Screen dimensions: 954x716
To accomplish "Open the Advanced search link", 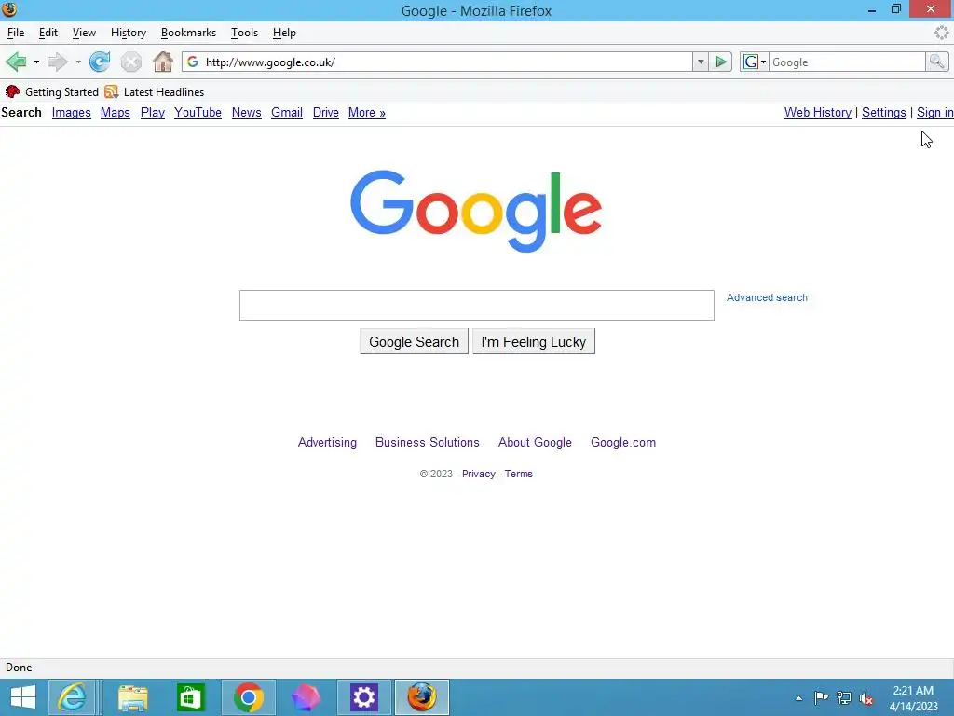I will point(767,297).
